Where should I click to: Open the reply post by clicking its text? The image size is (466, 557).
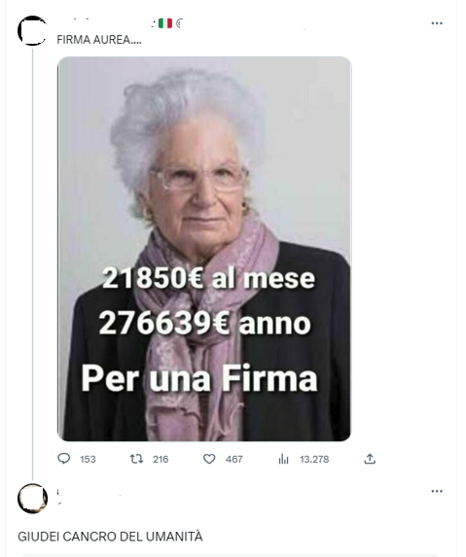click(x=110, y=537)
